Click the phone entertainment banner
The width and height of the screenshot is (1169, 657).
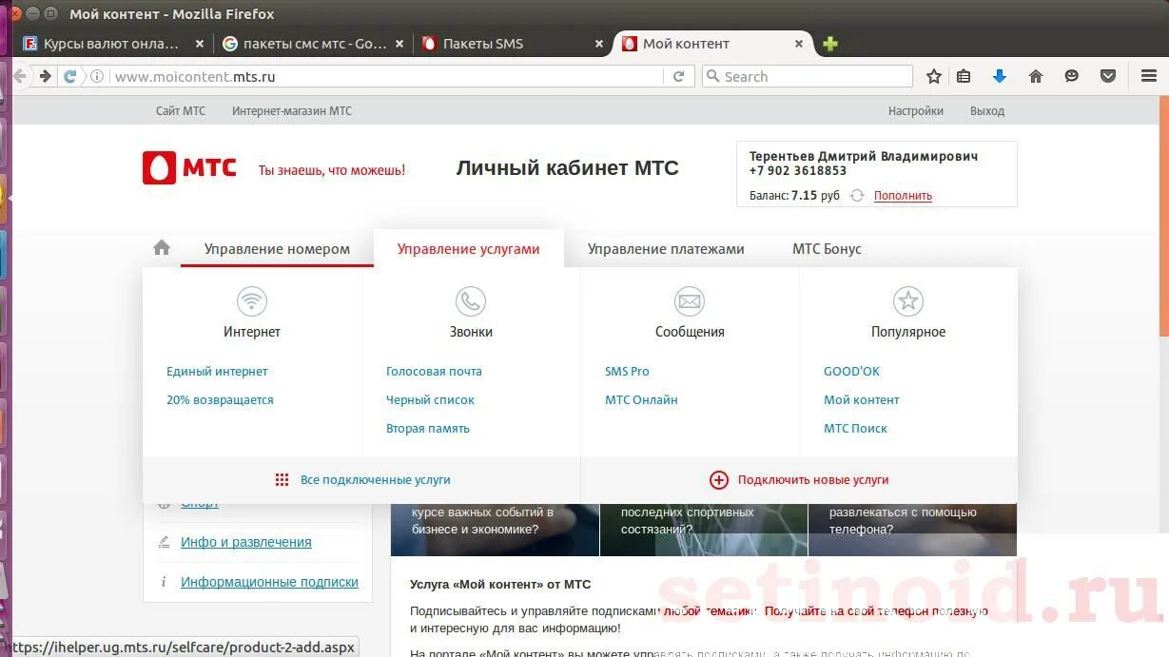pyautogui.click(x=913, y=530)
